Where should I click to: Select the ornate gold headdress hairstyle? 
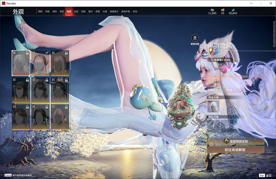point(60,90)
